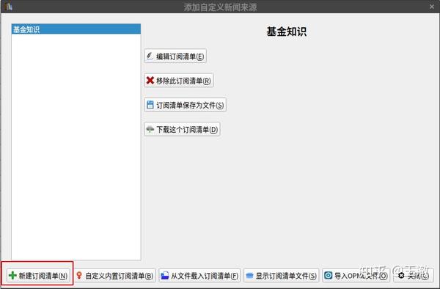Click the 从文件载入订阅清单(F) button label

coord(205,276)
